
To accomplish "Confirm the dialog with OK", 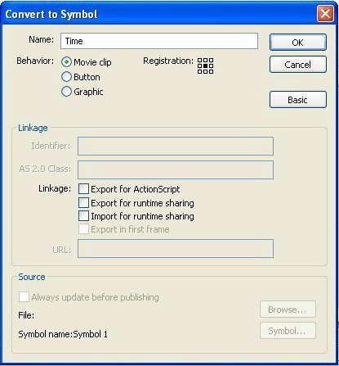I will (x=298, y=43).
